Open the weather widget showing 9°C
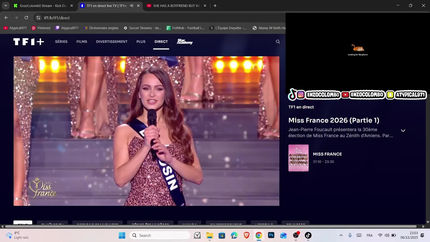This screenshot has height=242, width=430. pos(17,235)
